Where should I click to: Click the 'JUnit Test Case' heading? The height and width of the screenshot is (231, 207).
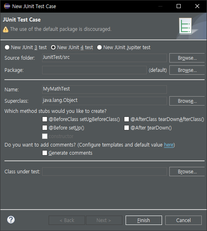coord(22,19)
